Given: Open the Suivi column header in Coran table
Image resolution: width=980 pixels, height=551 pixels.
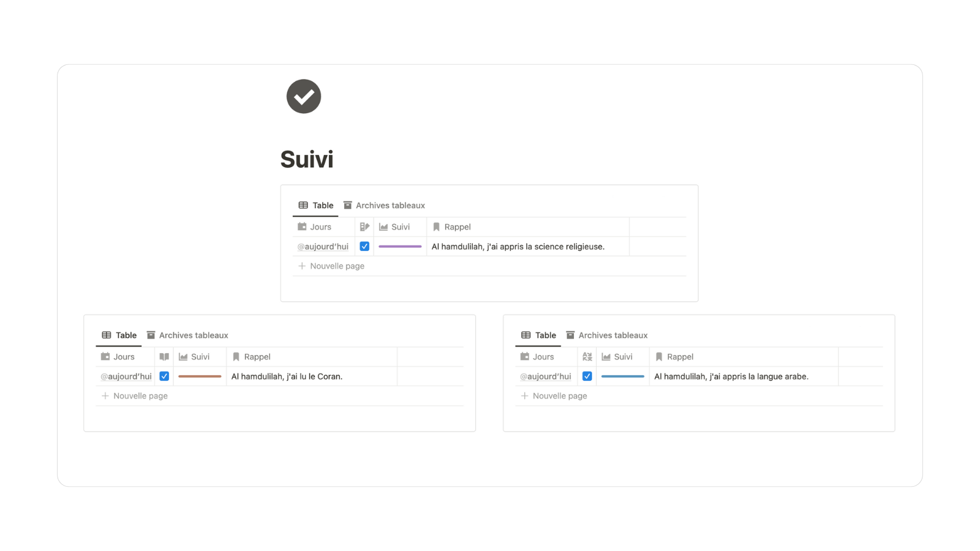Looking at the screenshot, I should pos(200,356).
